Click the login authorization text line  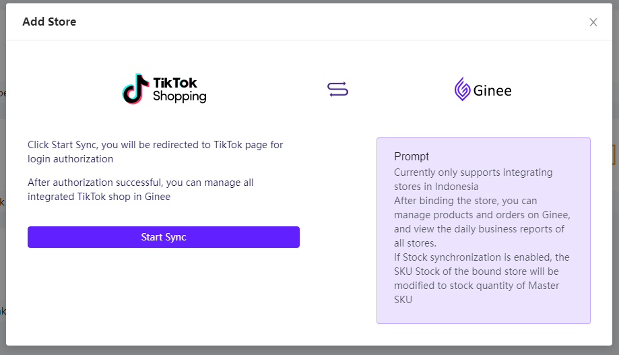70,159
